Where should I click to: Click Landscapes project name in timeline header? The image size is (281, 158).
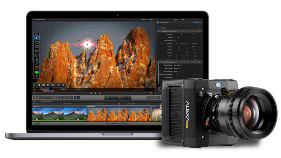[x=47, y=101]
